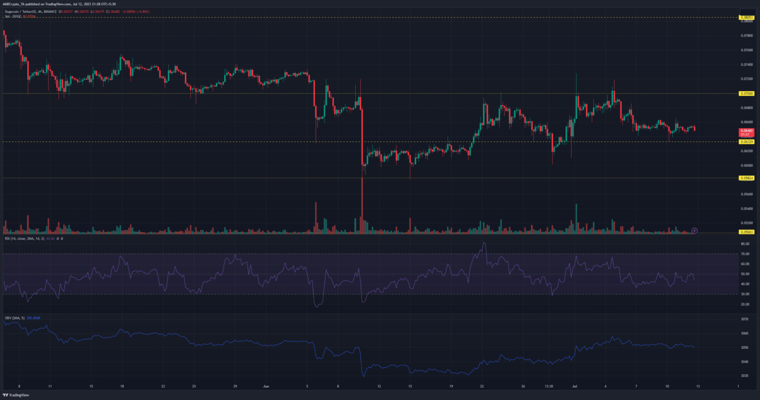Click the dark box atop the price scale
Viewport: 760px width, 400px height.
click(x=746, y=10)
